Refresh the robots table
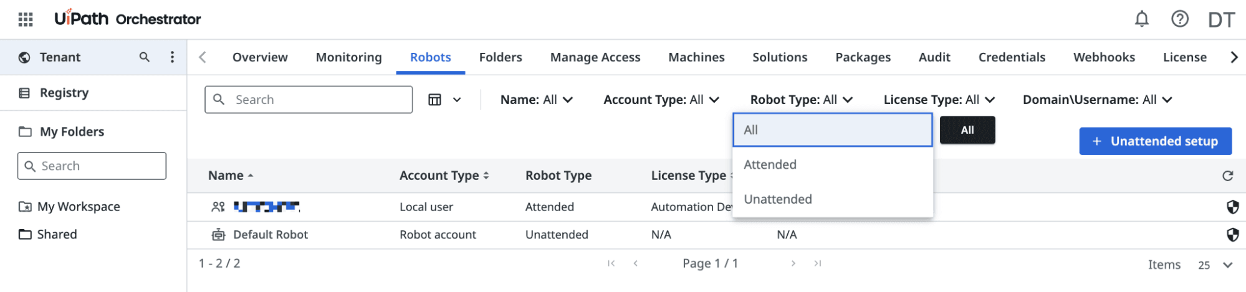1246x292 pixels. pos(1227,176)
